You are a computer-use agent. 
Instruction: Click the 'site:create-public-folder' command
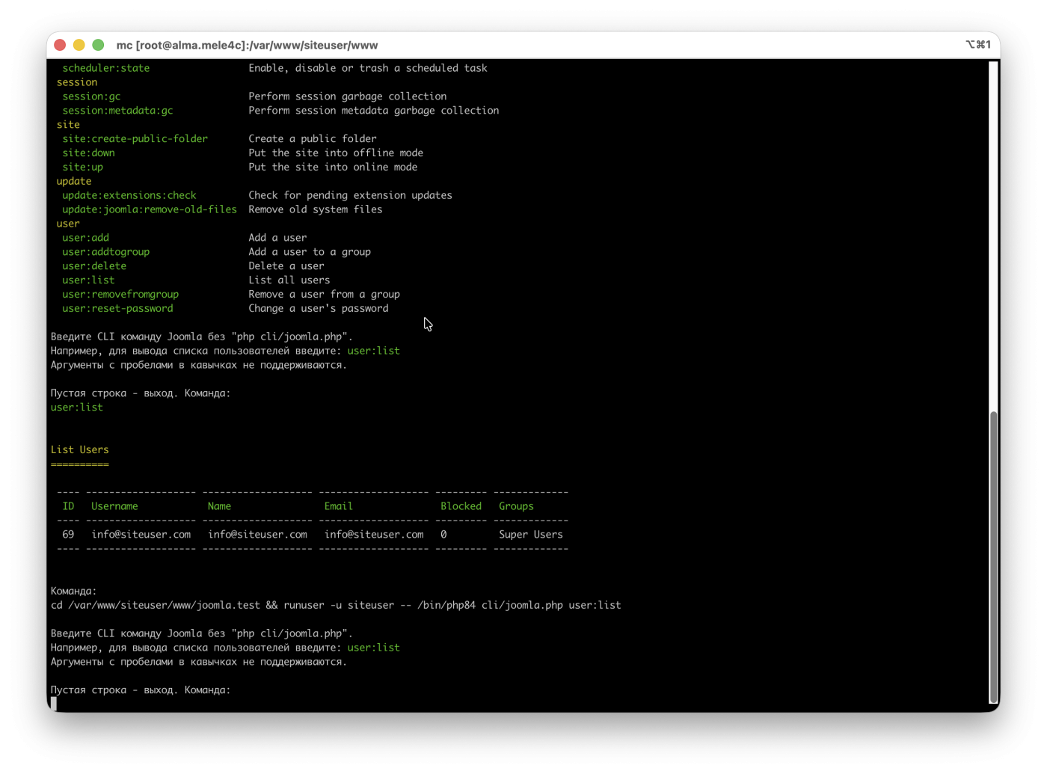tap(135, 139)
